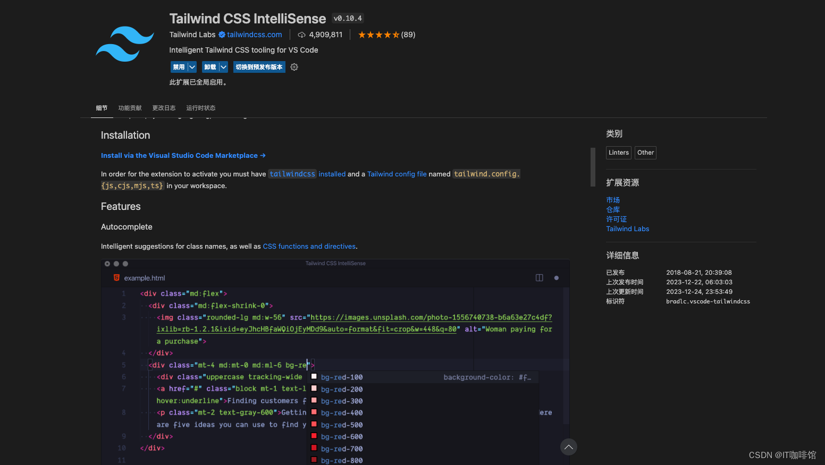Switch to the 运行时状态 tab
This screenshot has width=825, height=465.
[x=200, y=108]
